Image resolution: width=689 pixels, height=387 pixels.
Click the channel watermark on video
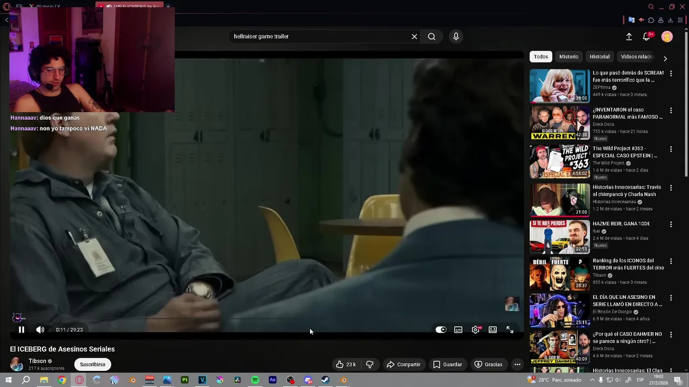click(512, 304)
